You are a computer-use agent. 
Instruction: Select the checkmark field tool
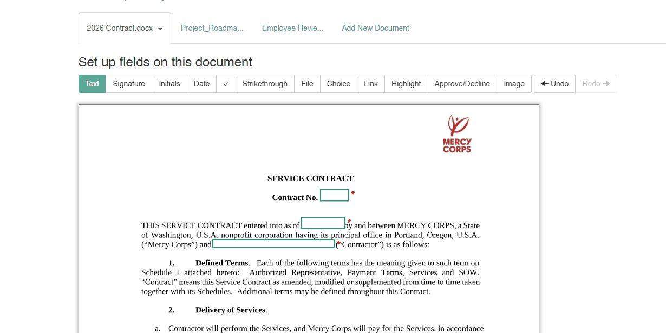226,84
